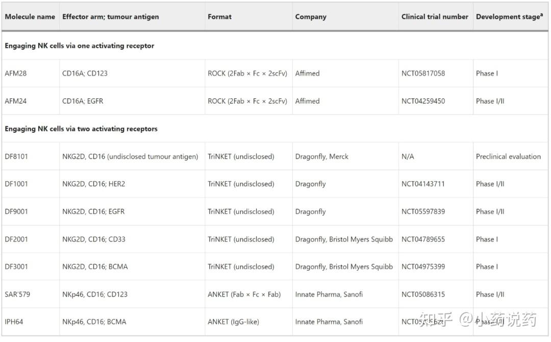Open the NCT05086315 trial for SAR'579
This screenshot has height=342, width=551.
tap(423, 294)
